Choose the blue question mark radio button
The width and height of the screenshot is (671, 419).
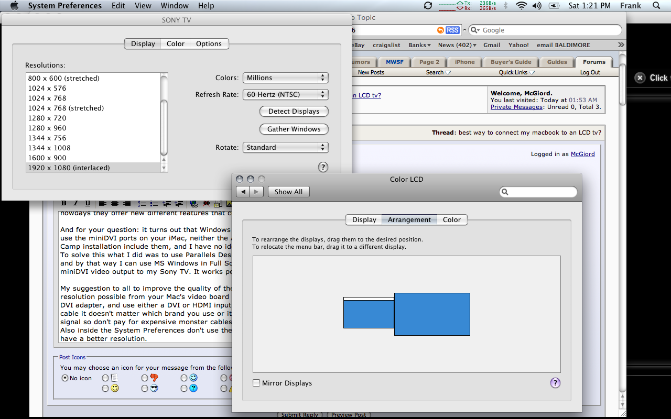click(184, 389)
